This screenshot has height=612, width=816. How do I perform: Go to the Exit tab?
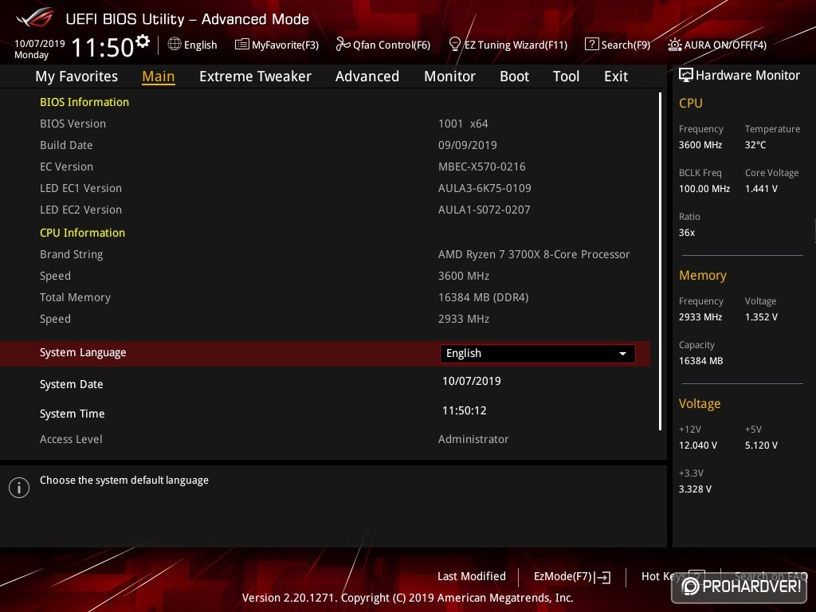pos(616,76)
